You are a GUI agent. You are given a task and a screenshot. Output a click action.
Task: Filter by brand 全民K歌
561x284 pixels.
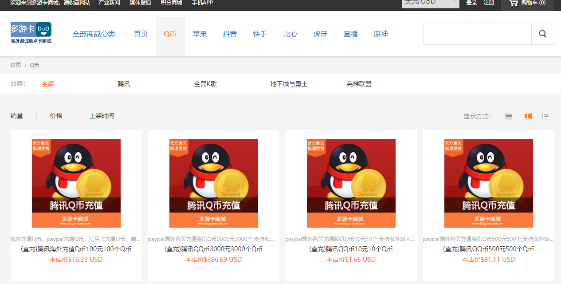click(x=205, y=84)
